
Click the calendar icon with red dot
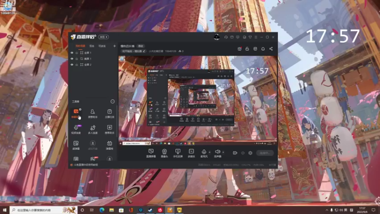pos(239,49)
